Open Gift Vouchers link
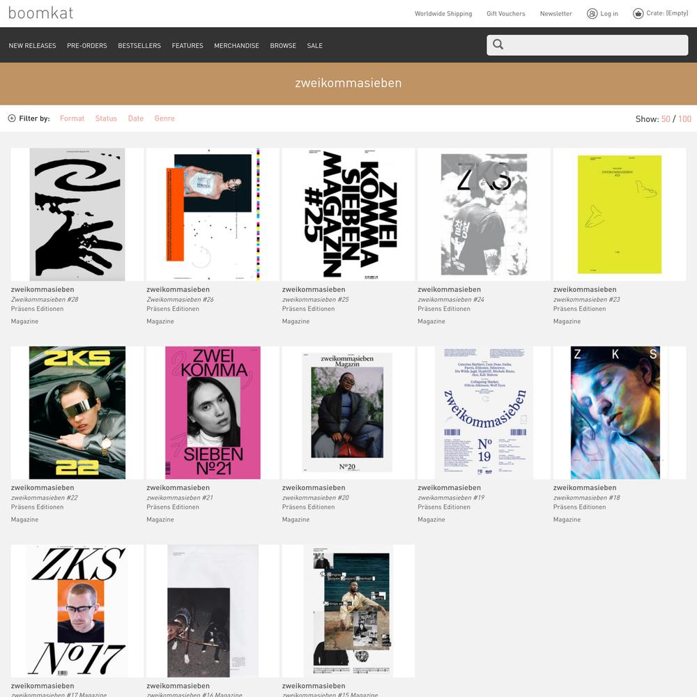The width and height of the screenshot is (697, 697). [506, 14]
